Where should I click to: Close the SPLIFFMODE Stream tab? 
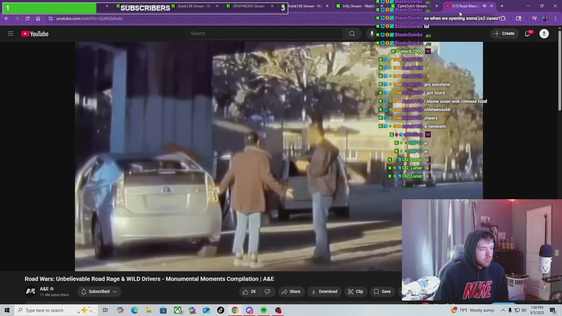point(272,6)
